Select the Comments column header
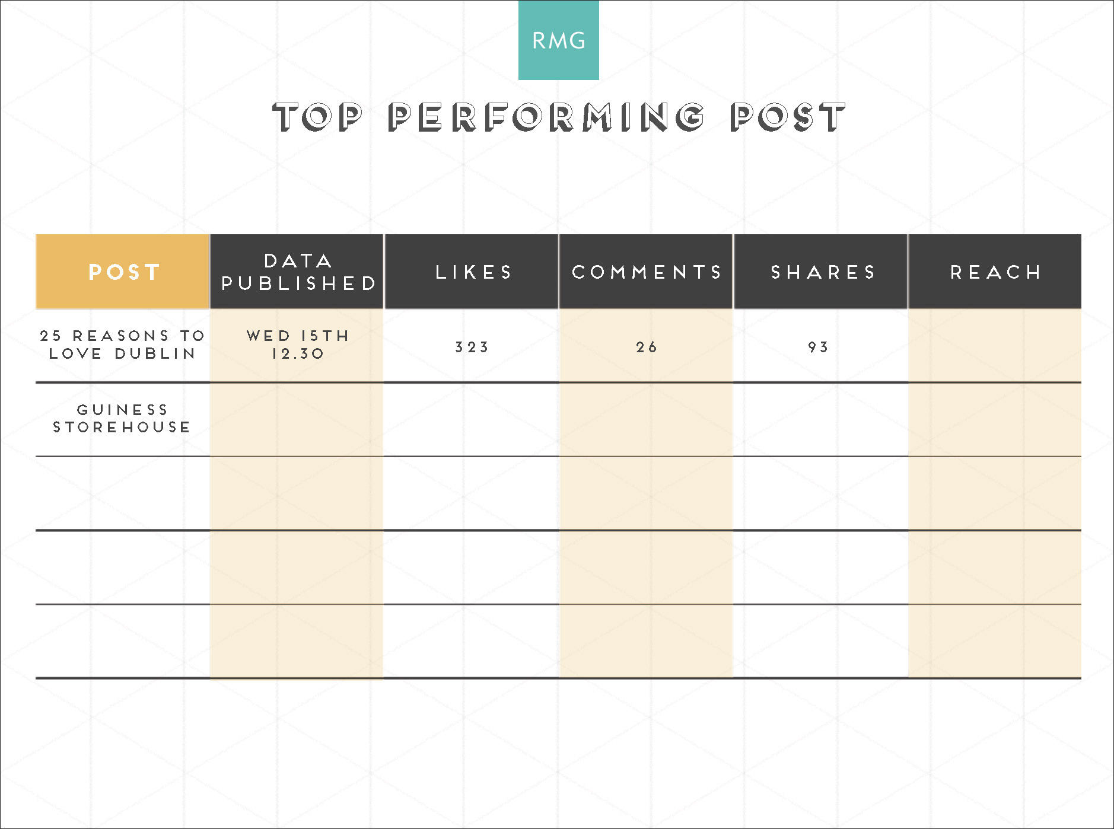The height and width of the screenshot is (829, 1114). [x=646, y=272]
